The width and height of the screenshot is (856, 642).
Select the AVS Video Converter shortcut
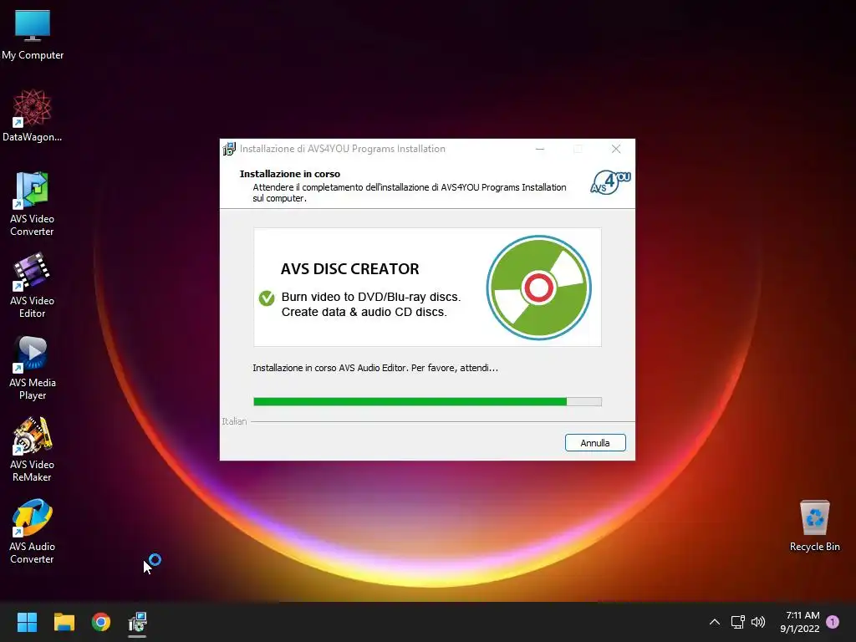33,204
